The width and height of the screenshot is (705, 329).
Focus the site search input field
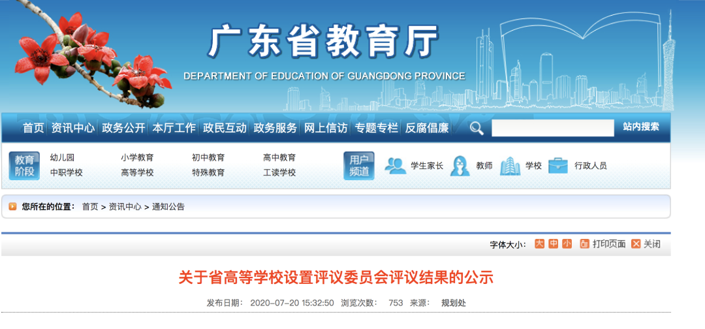coord(553,128)
